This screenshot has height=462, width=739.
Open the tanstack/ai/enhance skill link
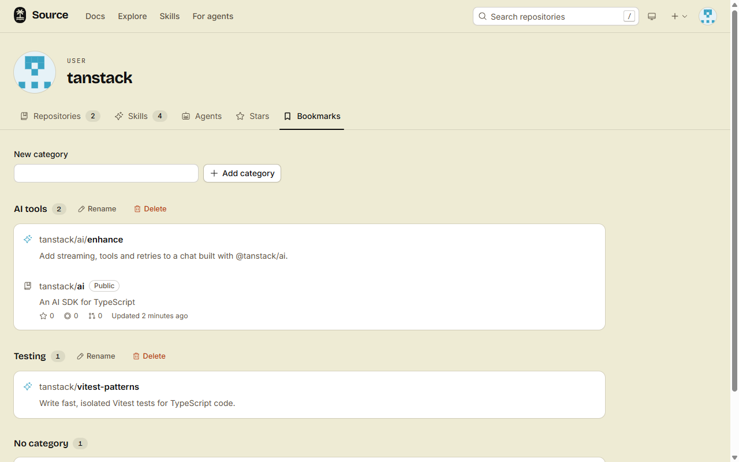[x=81, y=239]
